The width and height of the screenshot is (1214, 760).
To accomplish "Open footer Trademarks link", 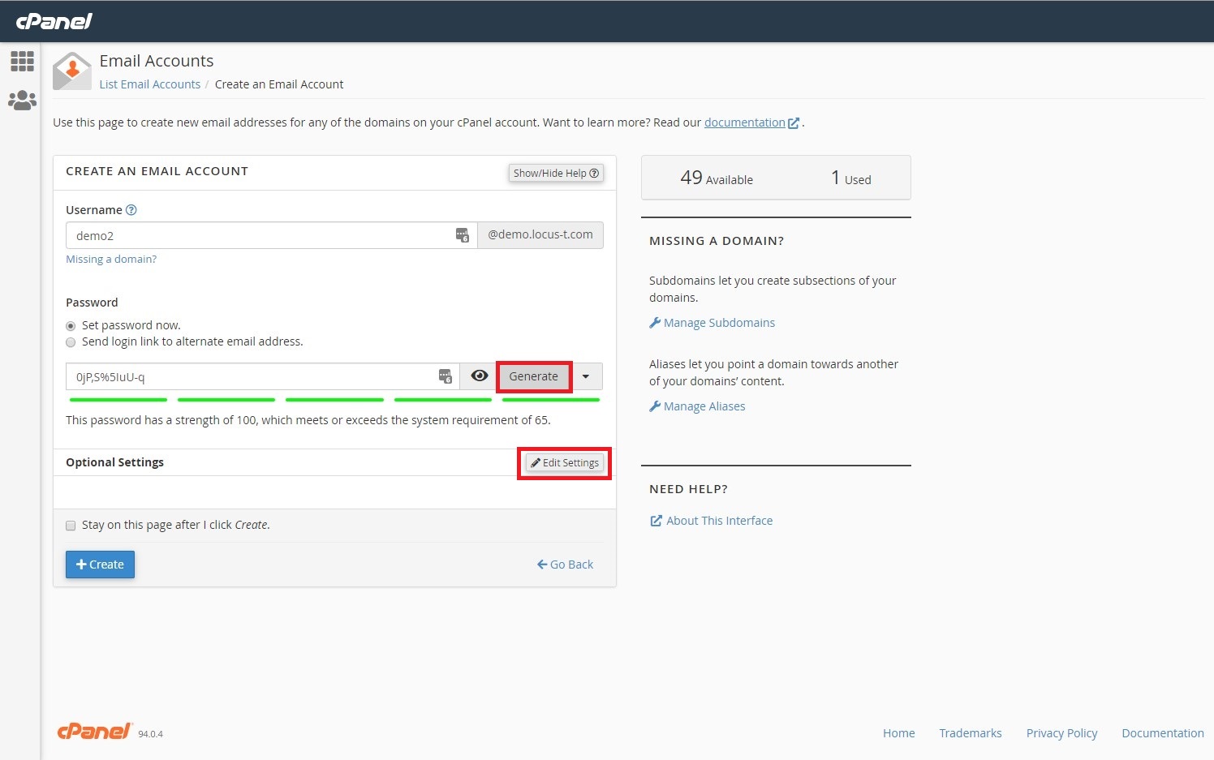I will point(971,733).
